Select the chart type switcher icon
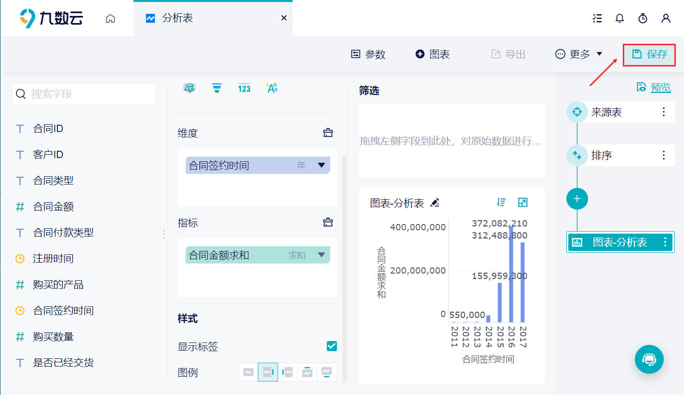Screen dimensions: 684x395 189,88
